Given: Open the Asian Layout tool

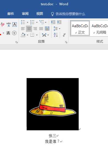Looking at the screenshot, I should coord(44,35).
